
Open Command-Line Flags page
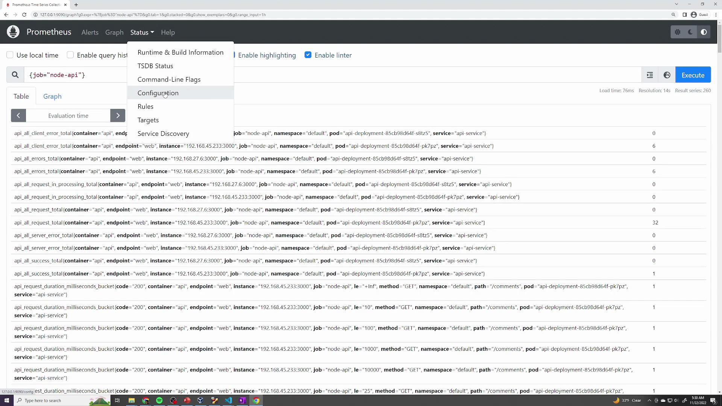180,79
